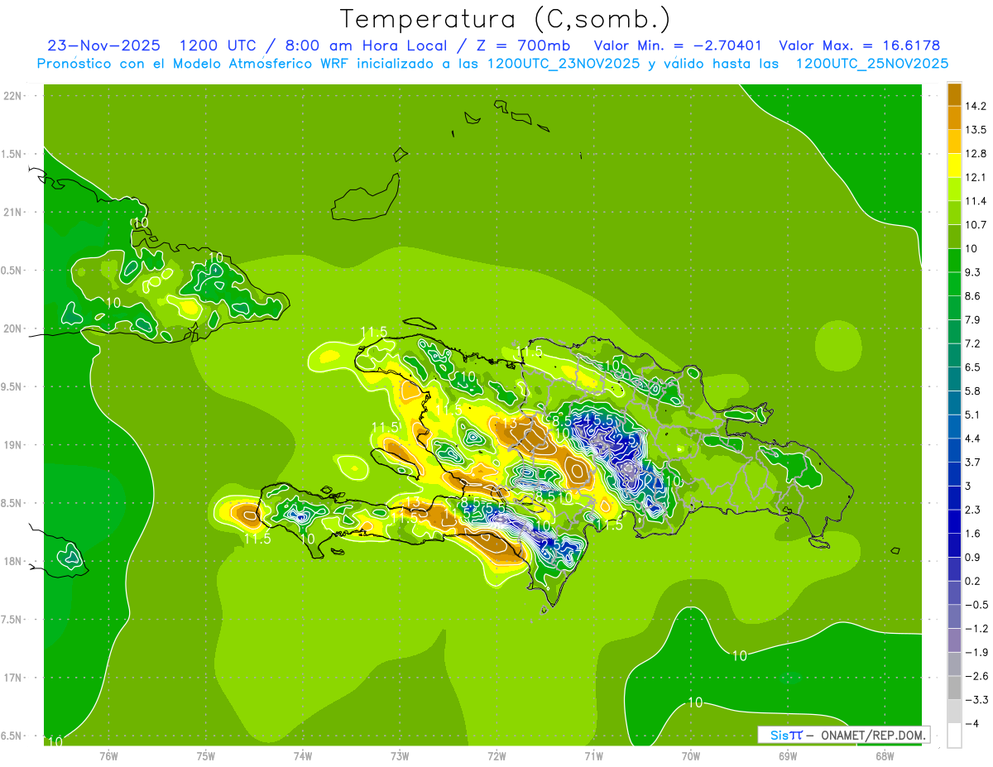
Task: Click the 'Temperatura (C,somb.)' map title
Action: click(x=506, y=19)
